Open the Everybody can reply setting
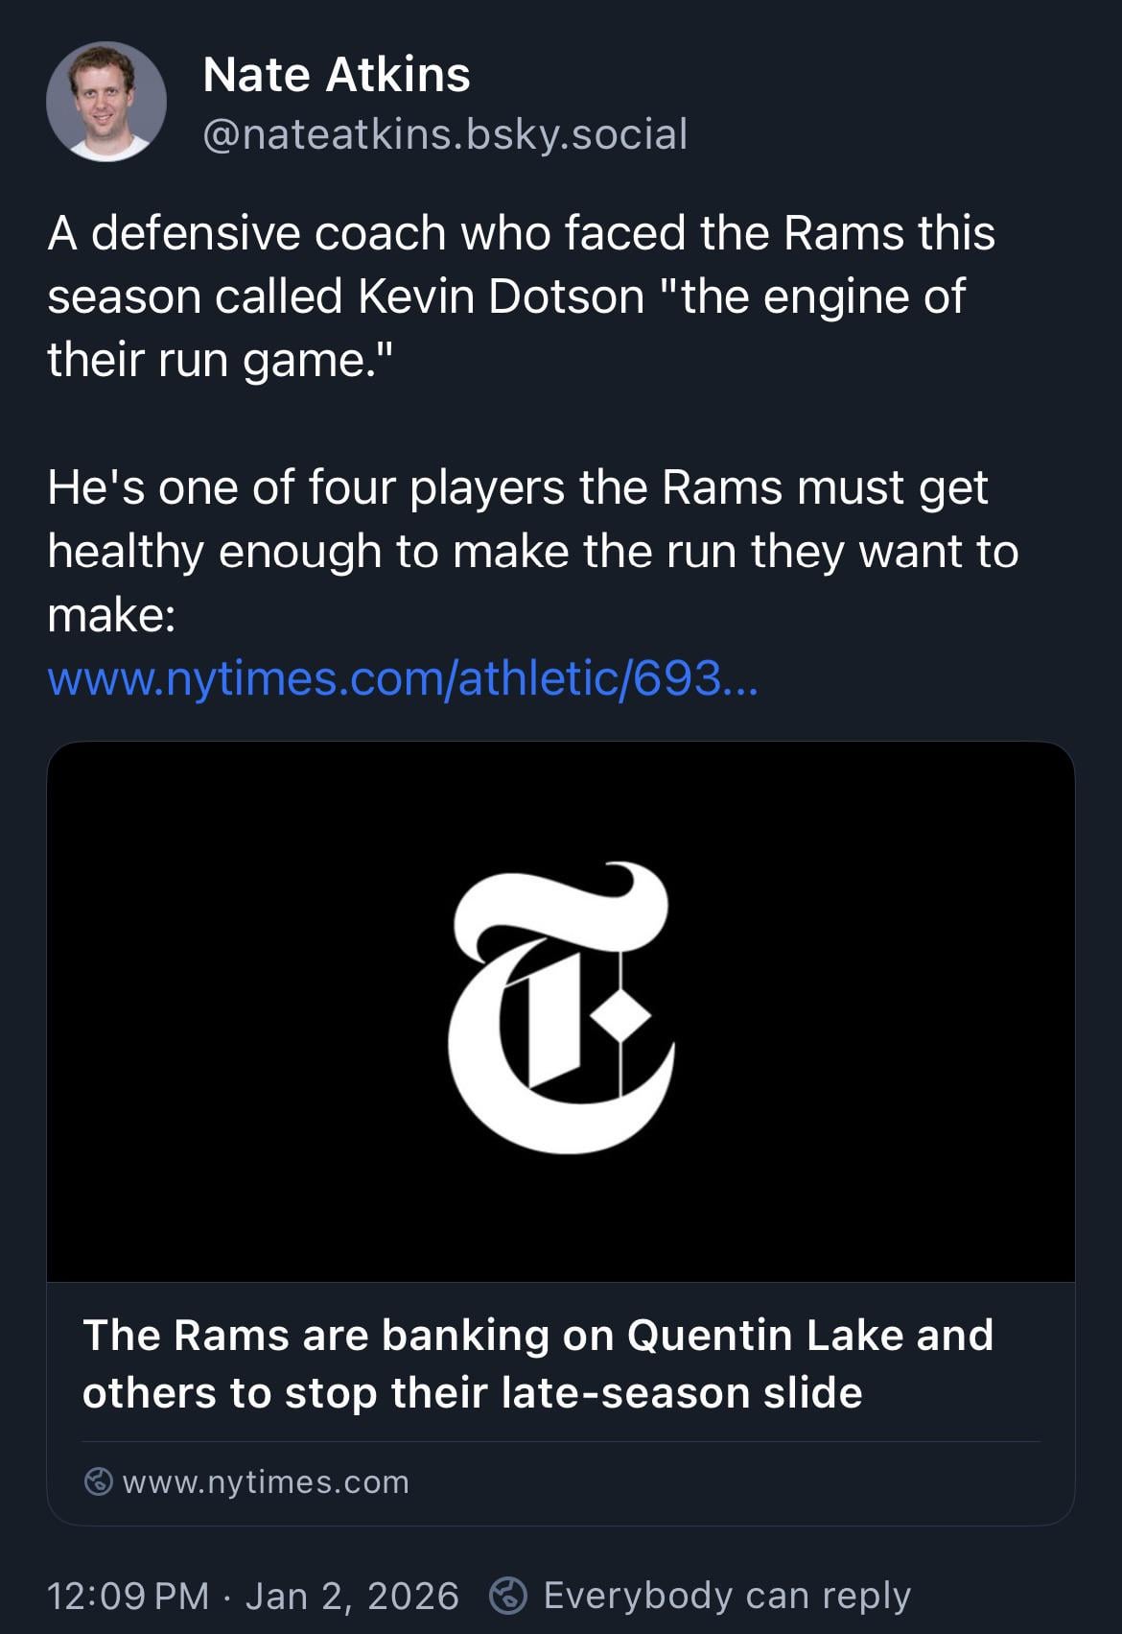1122x1634 pixels. (x=726, y=1596)
